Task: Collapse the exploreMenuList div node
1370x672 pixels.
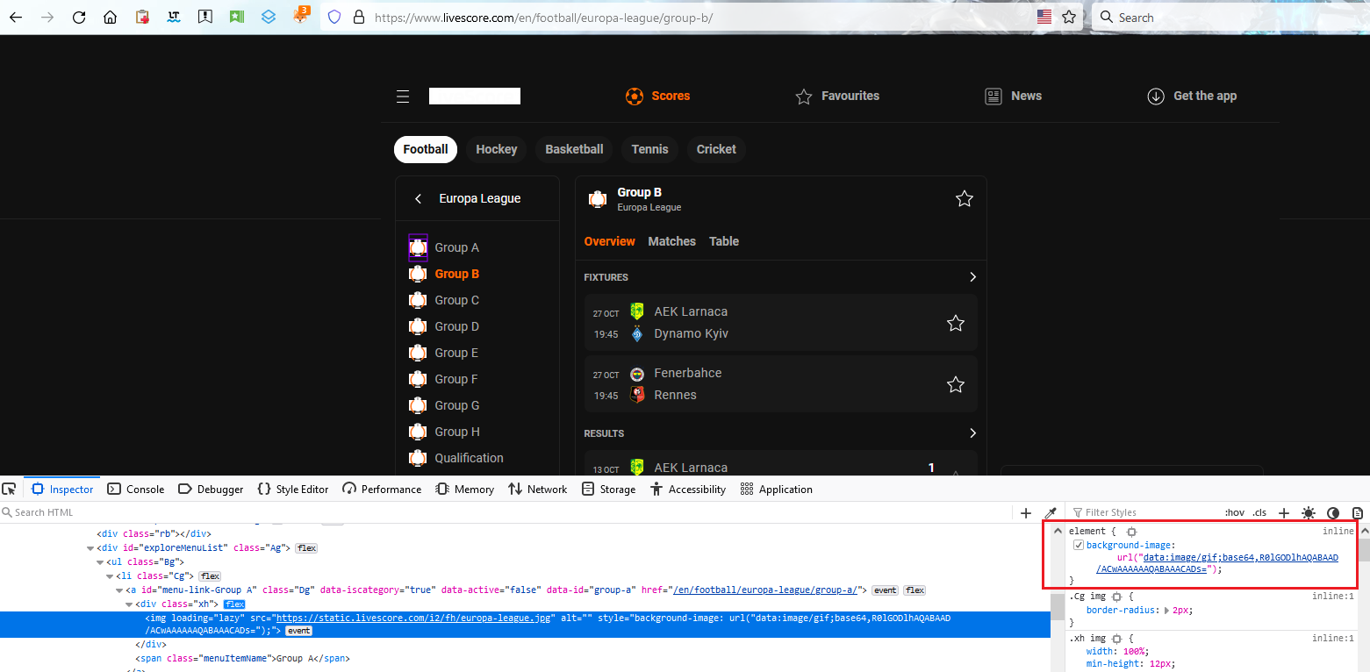Action: click(90, 547)
